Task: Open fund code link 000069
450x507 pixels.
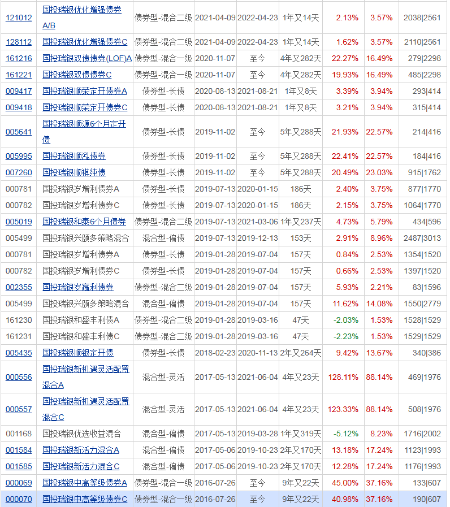Action: tap(19, 483)
